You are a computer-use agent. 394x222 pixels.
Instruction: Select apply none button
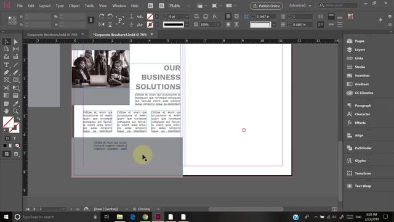pos(17,146)
